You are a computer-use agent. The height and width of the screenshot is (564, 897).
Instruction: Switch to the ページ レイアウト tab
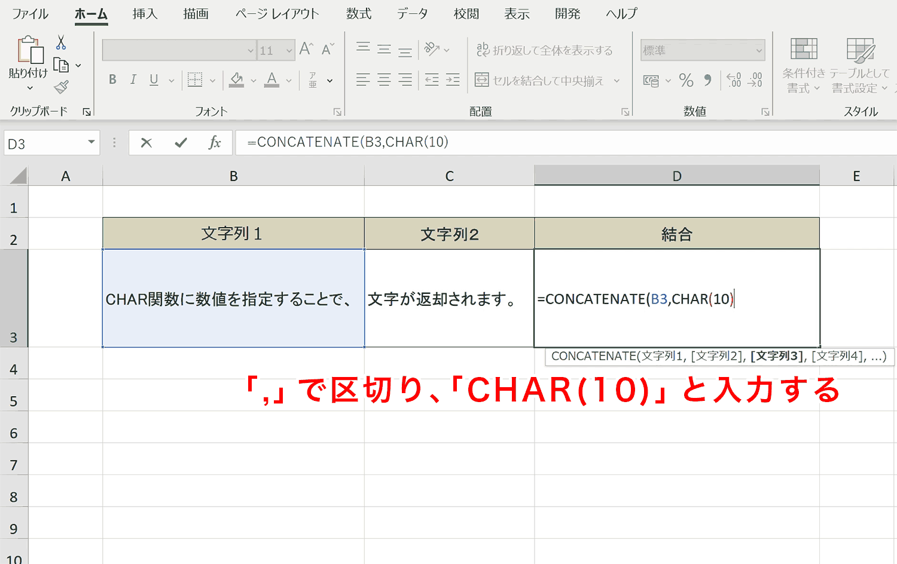point(277,14)
